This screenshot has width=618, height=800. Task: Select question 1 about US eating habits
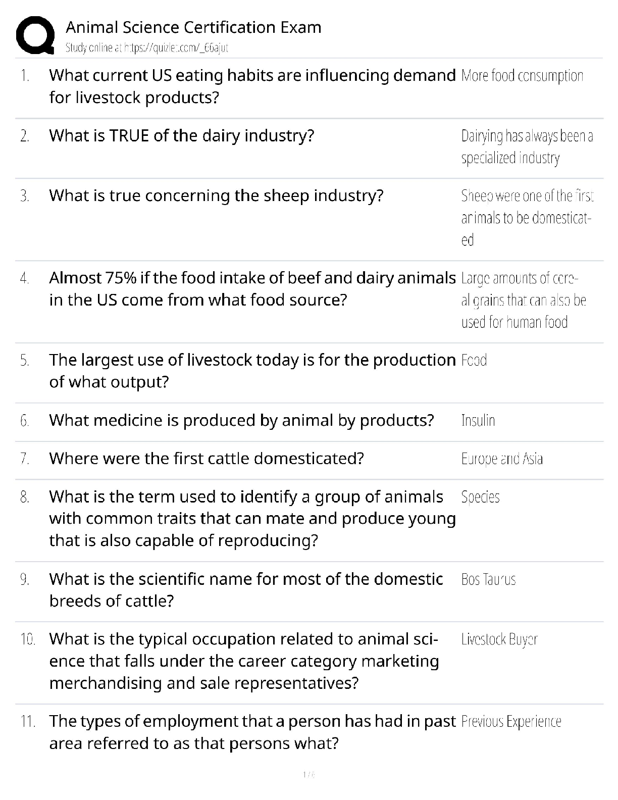click(x=251, y=86)
